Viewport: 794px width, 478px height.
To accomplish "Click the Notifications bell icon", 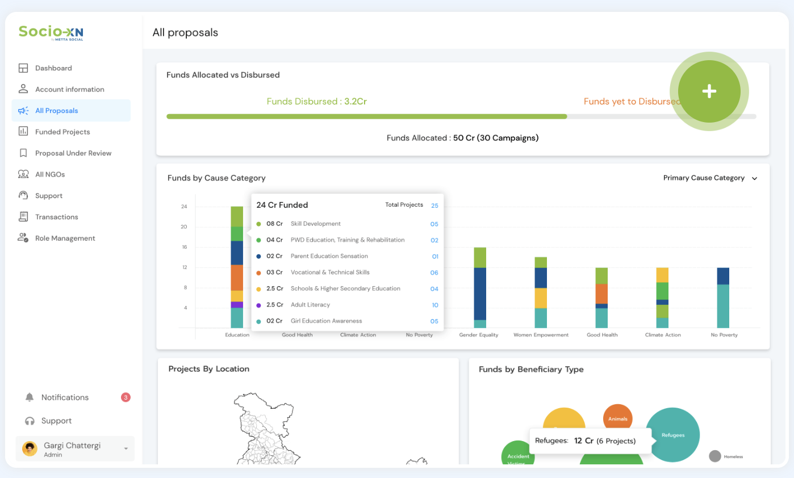I will pyautogui.click(x=30, y=397).
